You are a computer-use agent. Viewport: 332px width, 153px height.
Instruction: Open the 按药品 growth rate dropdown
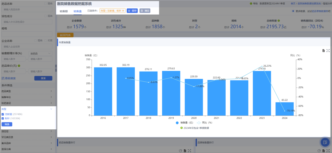click(41, 53)
